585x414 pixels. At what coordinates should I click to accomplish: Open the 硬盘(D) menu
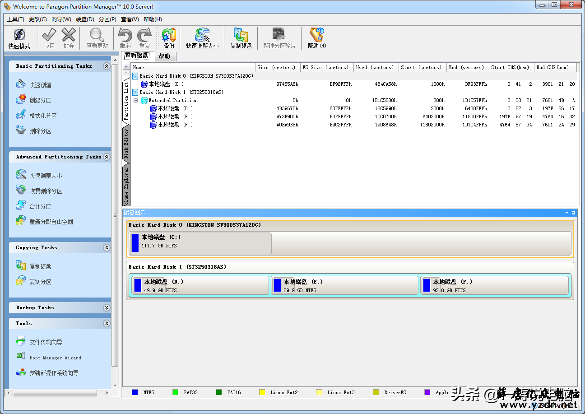(x=85, y=19)
